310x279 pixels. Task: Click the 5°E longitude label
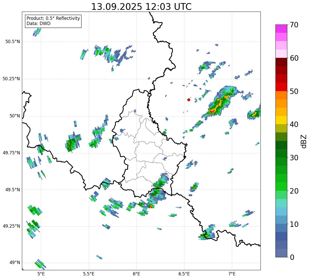(41, 274)
